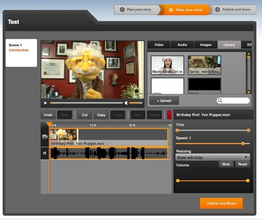Click the Trim slider right handle
The height and width of the screenshot is (220, 262).
click(248, 130)
